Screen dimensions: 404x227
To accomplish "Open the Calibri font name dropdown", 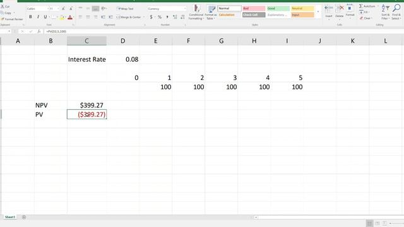I will (x=48, y=9).
